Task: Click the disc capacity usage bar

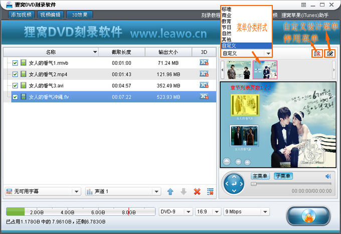Action: [81, 211]
